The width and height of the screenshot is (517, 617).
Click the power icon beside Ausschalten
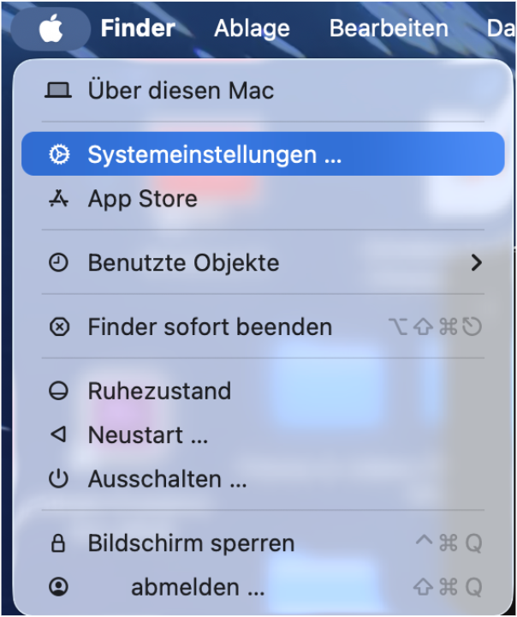click(x=58, y=479)
